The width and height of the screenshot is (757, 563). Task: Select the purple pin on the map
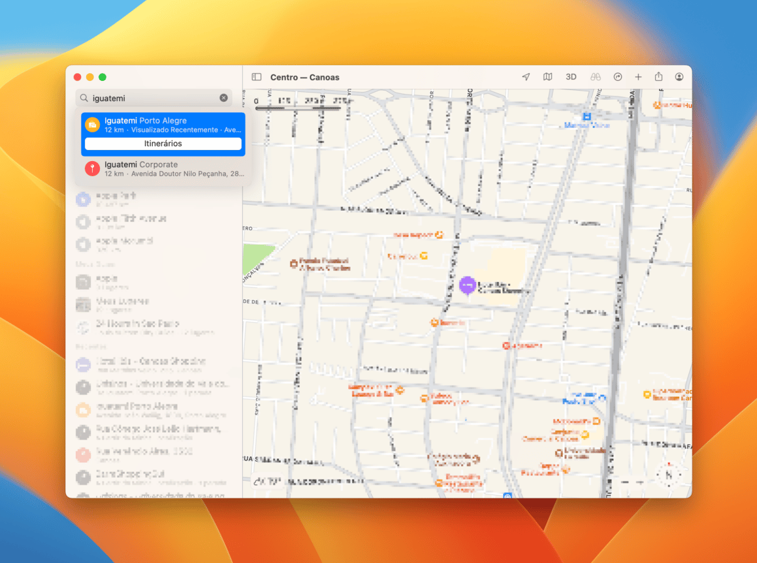467,286
